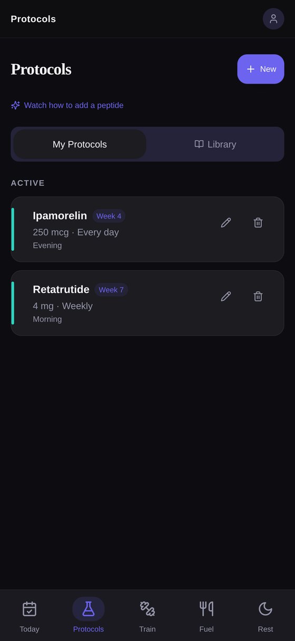Tap the Week 4 badge
The image size is (295, 641).
[109, 216]
